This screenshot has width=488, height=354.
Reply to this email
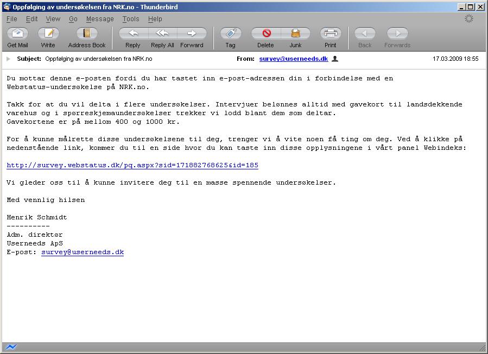click(132, 34)
